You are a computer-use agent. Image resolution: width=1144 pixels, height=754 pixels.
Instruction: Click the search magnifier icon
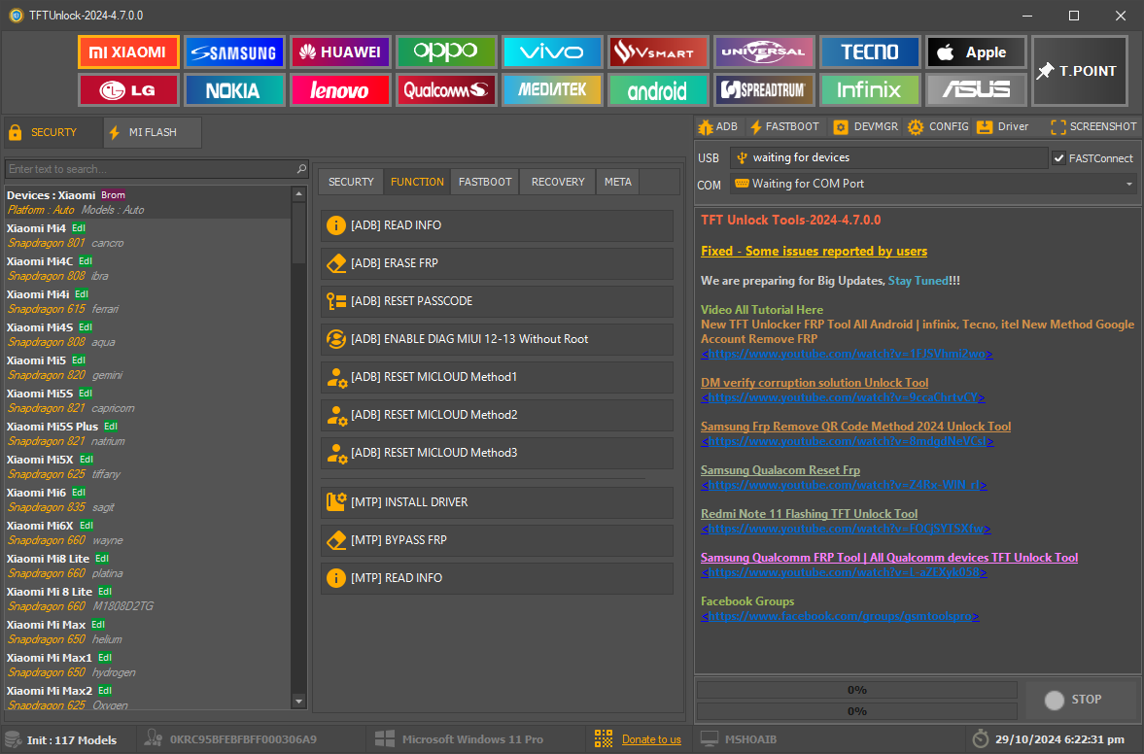[x=301, y=169]
